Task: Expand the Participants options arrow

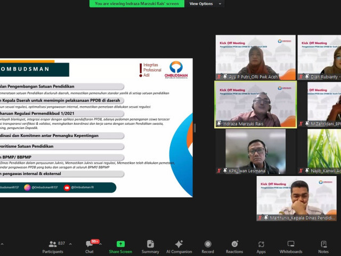Action: click(x=70, y=243)
